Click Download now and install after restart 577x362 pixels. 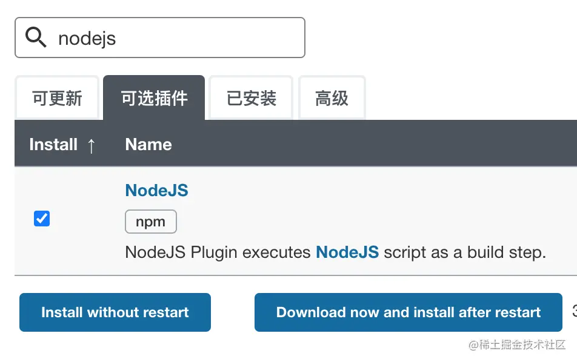[408, 312]
